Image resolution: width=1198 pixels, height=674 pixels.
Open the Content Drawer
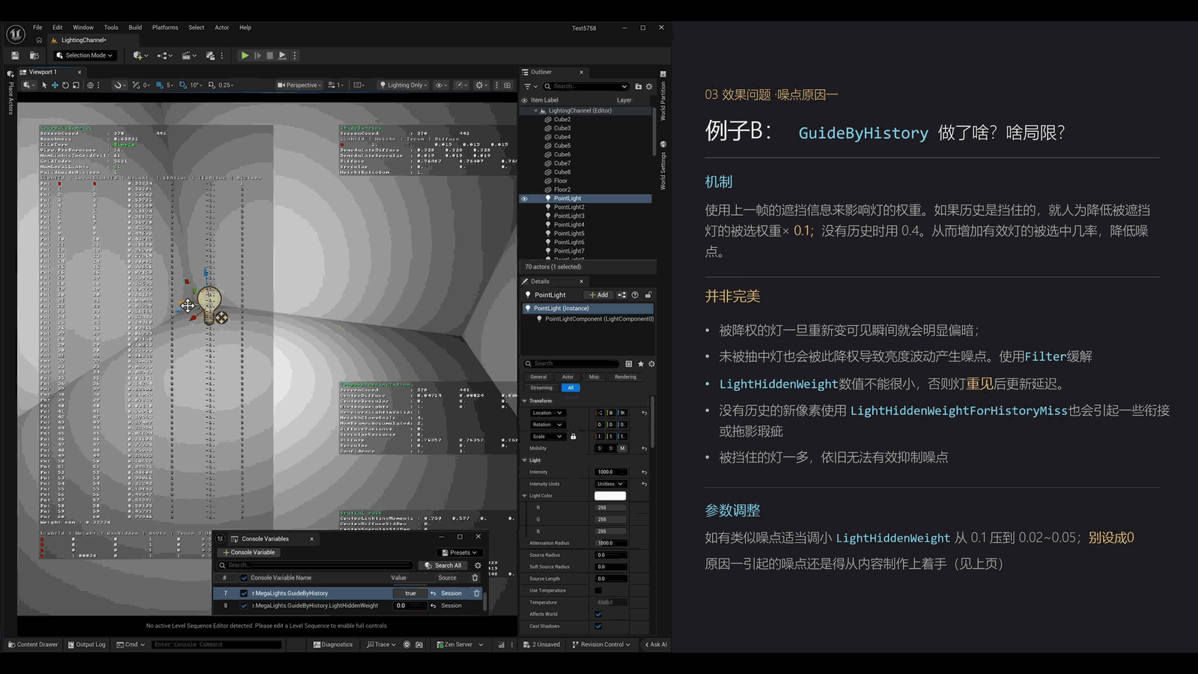pyautogui.click(x=33, y=645)
